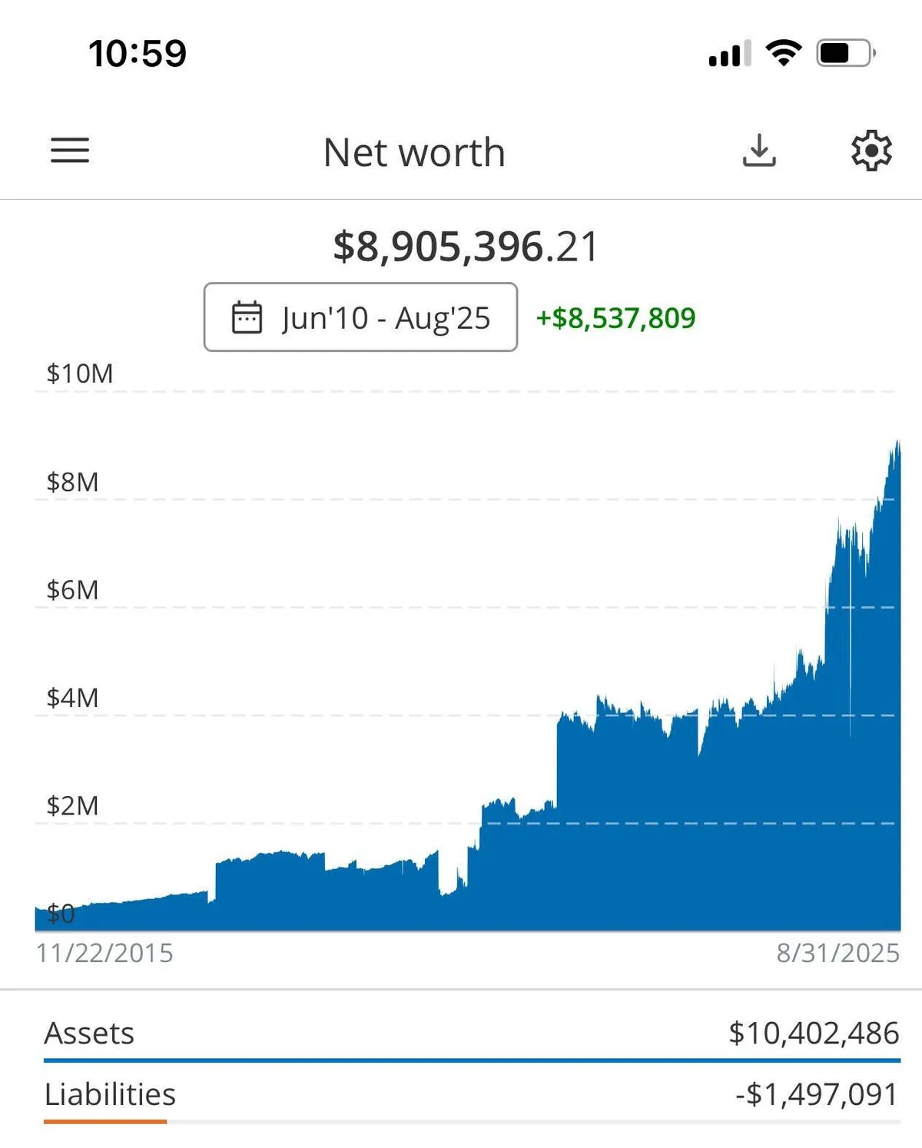The image size is (922, 1148).
Task: Tap the 8/31/2025 end date label
Action: 837,953
